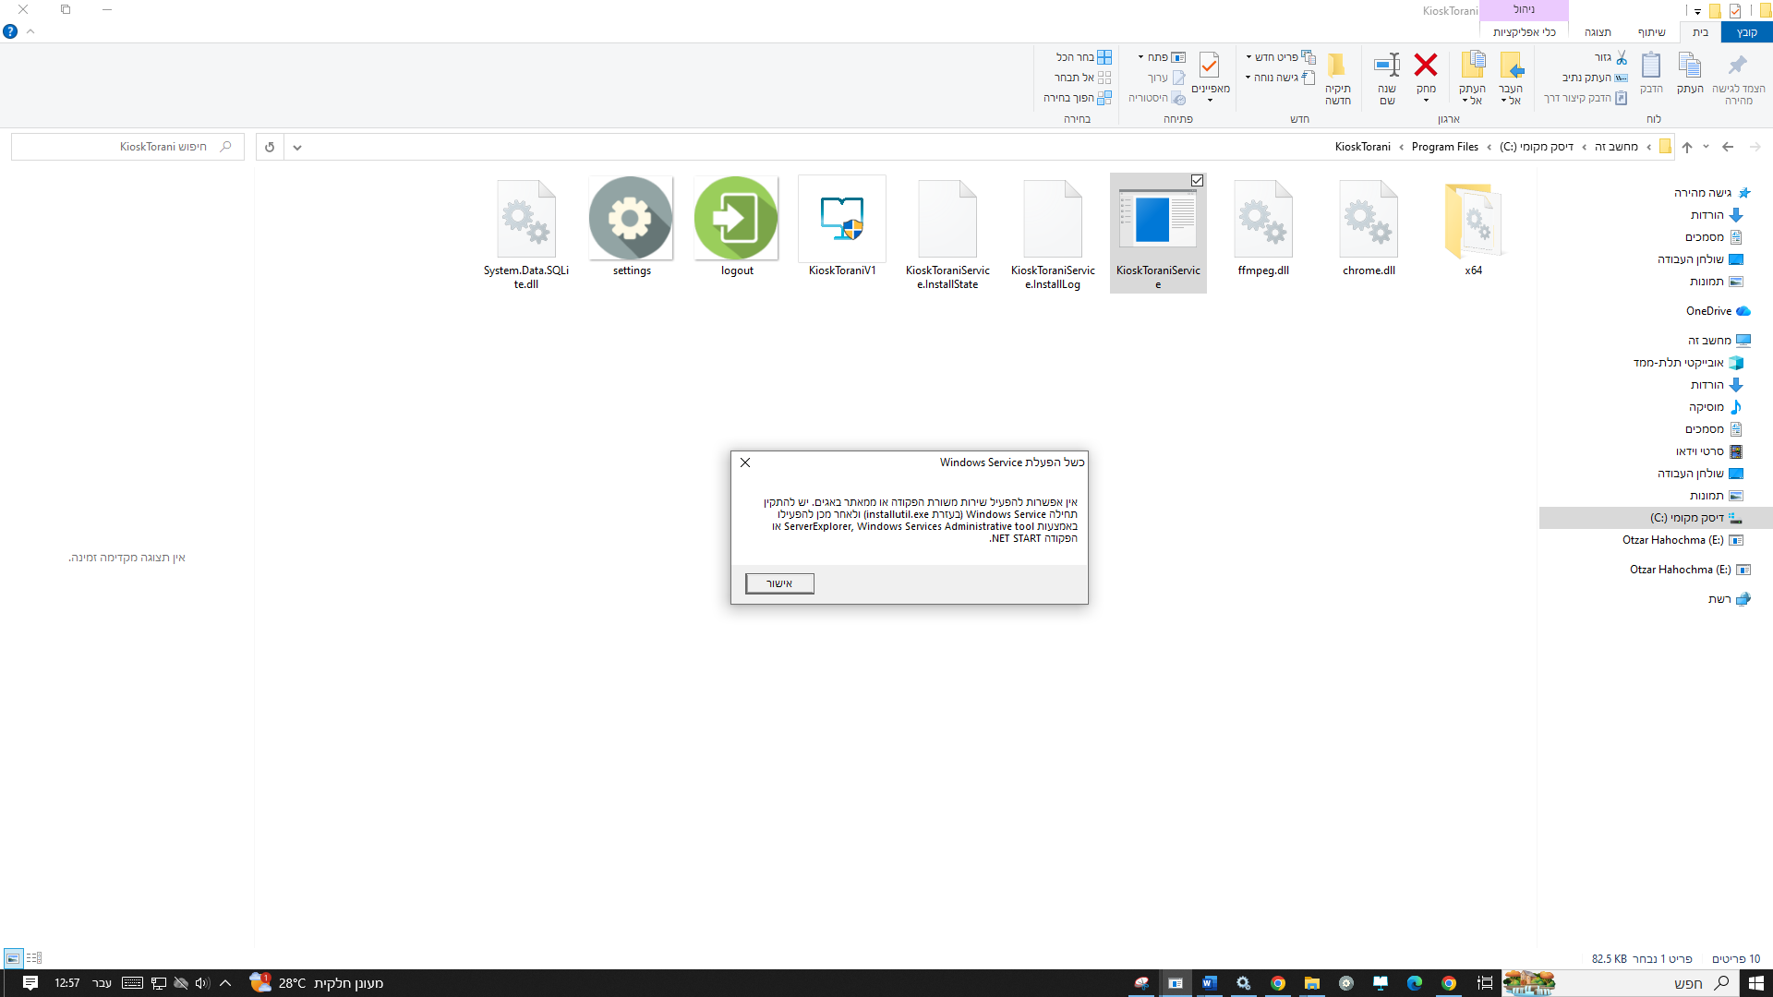
Task: Click Invert Selection (הפוך בחירה) option
Action: click(x=1078, y=98)
